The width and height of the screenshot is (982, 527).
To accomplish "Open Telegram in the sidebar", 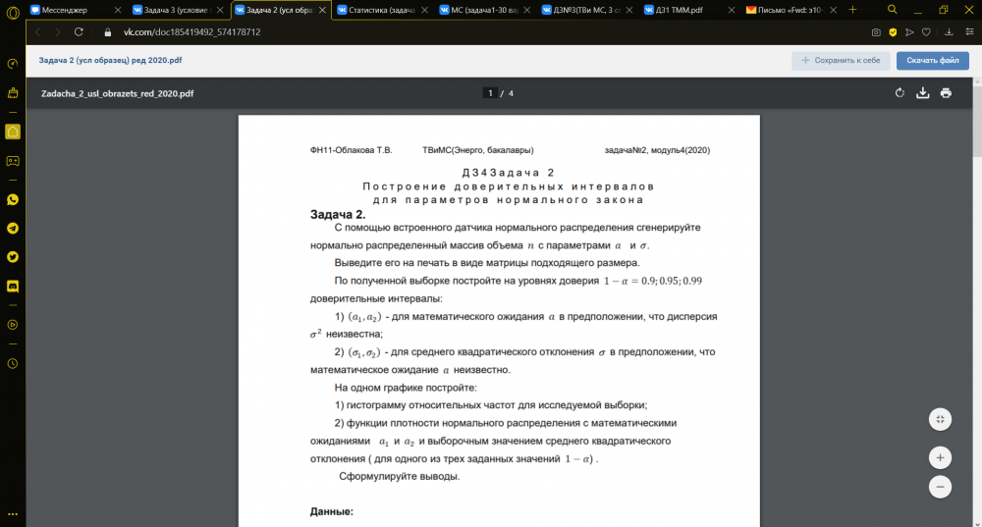I will click(x=13, y=229).
